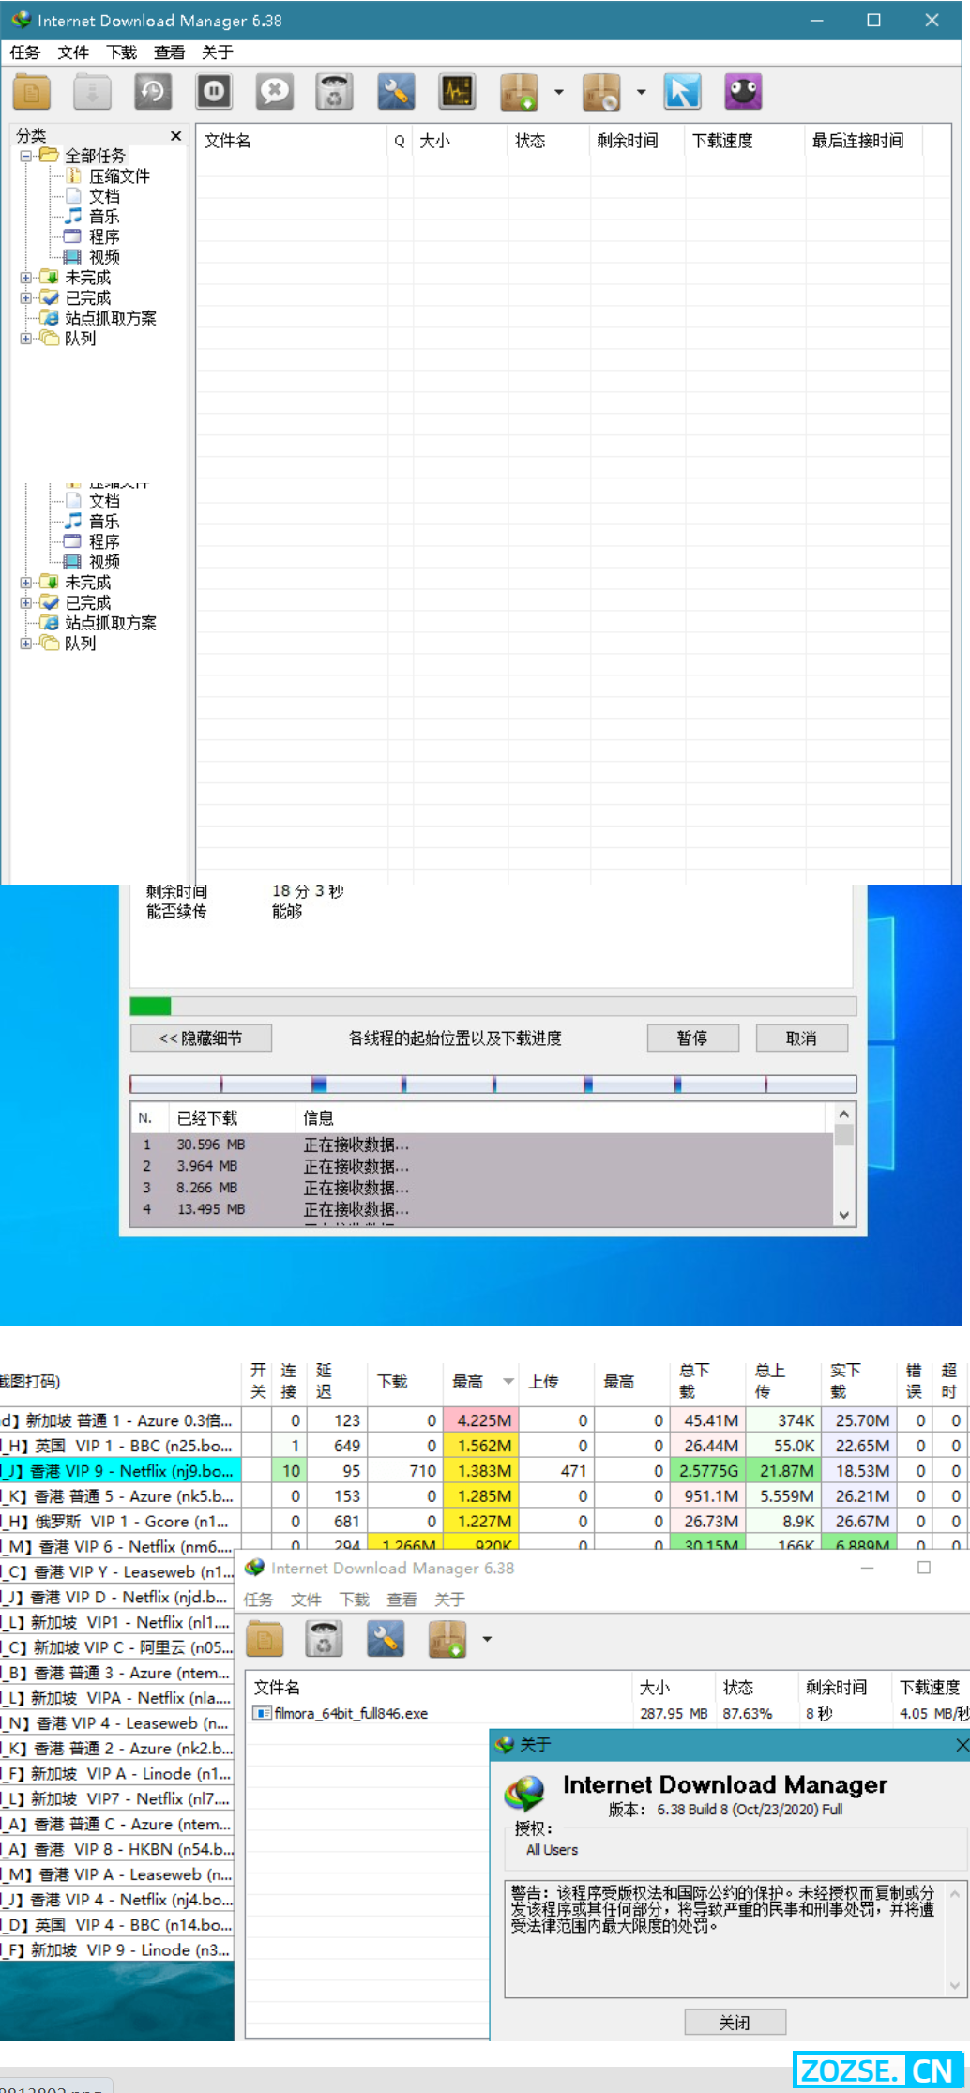Click the Add URL icon in the empty-list IDM window
970x2093 pixels.
pos(32,92)
